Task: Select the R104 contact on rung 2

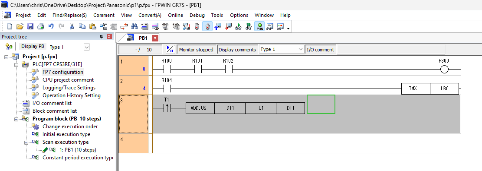Action: tap(167, 89)
